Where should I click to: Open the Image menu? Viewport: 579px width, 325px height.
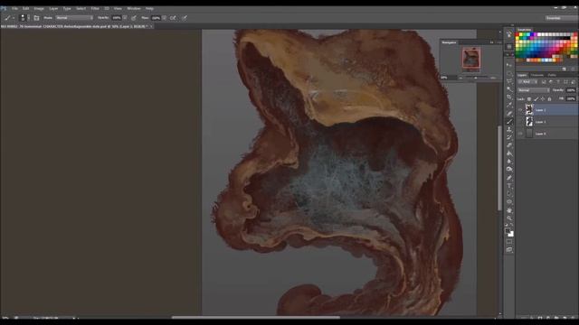pyautogui.click(x=39, y=8)
